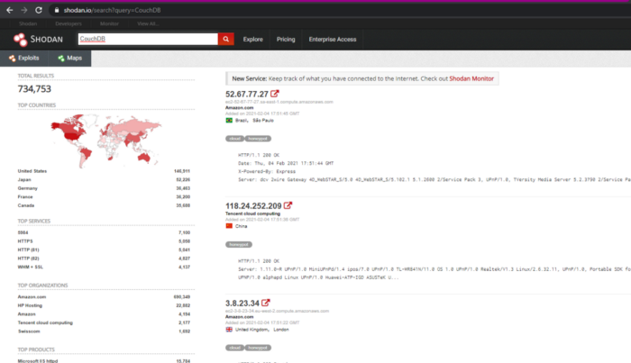Image resolution: width=631 pixels, height=363 pixels.
Task: Click London city link
Action: (x=281, y=330)
